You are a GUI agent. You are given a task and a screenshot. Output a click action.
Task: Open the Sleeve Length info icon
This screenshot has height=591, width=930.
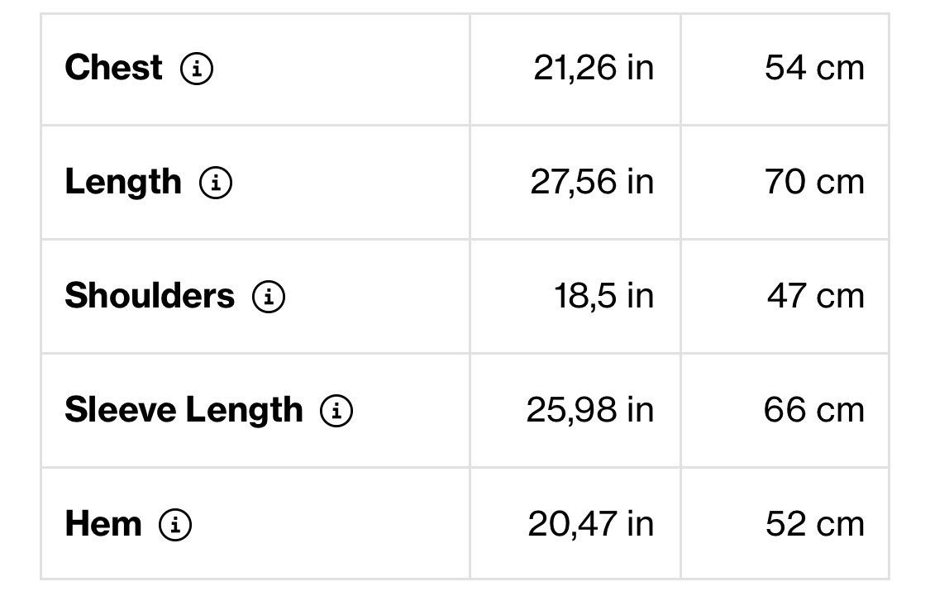pyautogui.click(x=336, y=410)
